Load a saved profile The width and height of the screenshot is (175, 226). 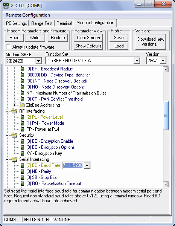point(119,46)
